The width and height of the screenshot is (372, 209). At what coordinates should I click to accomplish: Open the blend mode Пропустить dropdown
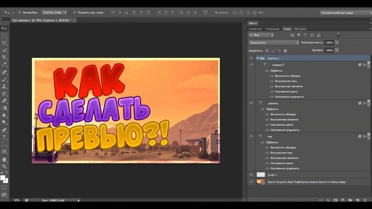click(x=274, y=42)
